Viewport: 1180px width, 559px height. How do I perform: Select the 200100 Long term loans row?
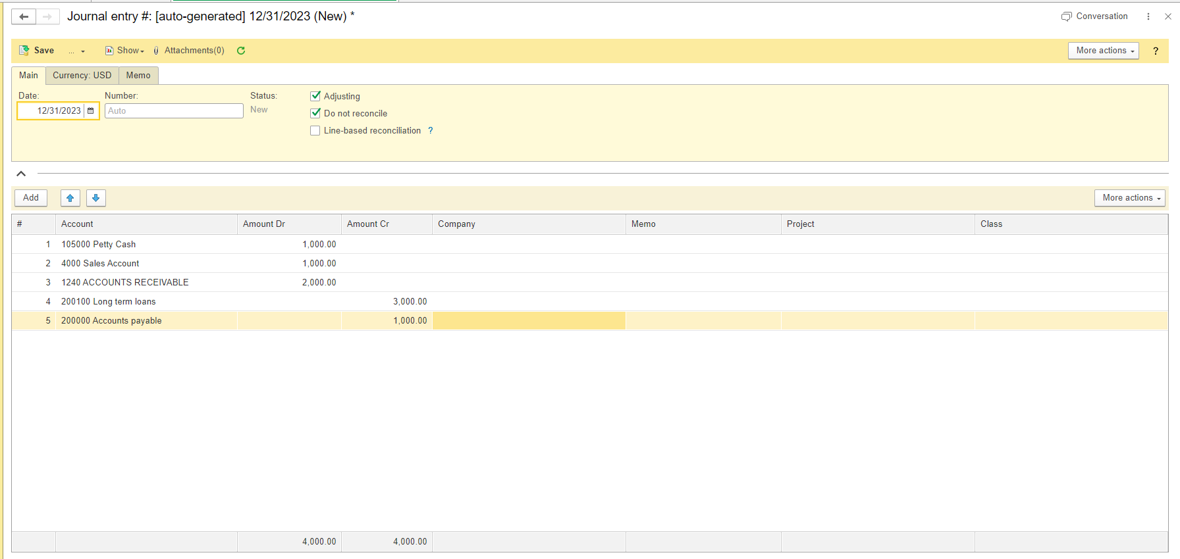coord(589,302)
